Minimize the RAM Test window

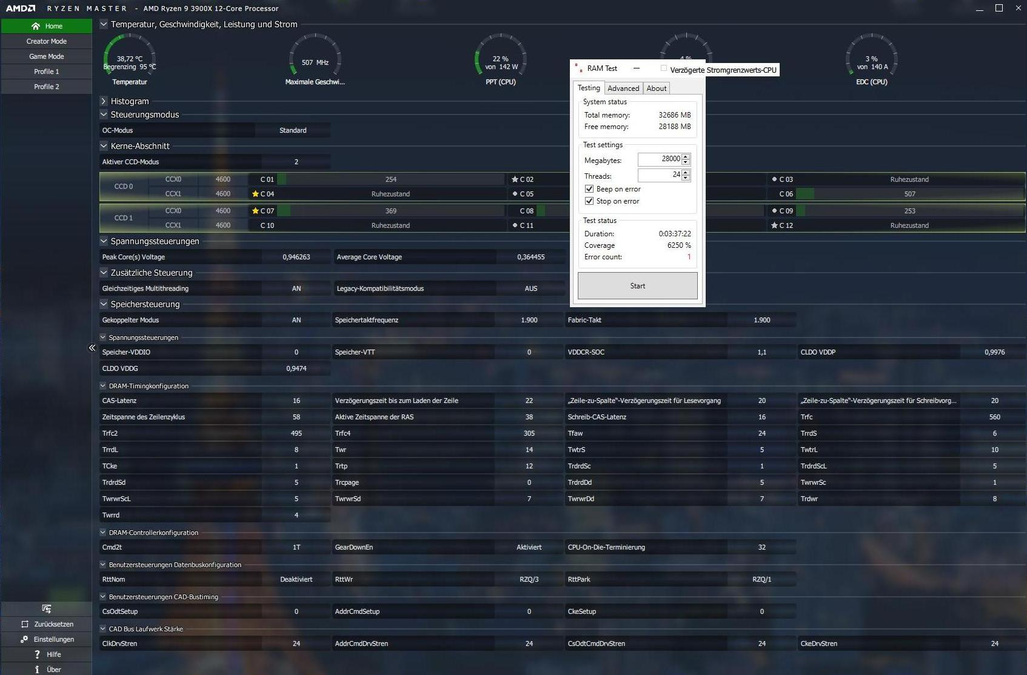click(637, 68)
